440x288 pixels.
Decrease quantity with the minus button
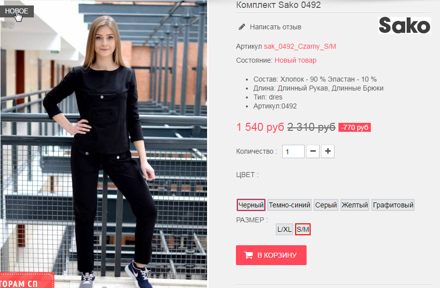tap(313, 151)
